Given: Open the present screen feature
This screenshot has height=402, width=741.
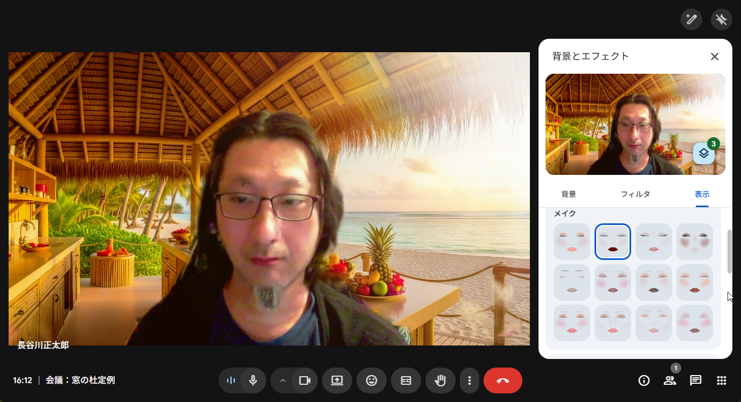Looking at the screenshot, I should pos(337,380).
